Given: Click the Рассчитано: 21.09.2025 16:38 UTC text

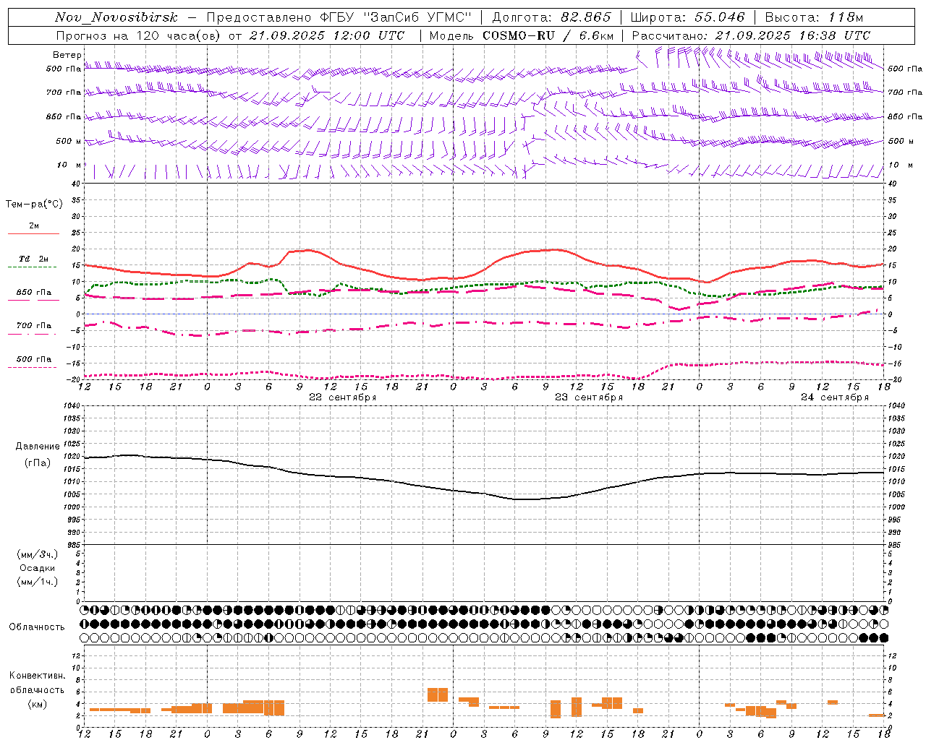Looking at the screenshot, I should 751,35.
